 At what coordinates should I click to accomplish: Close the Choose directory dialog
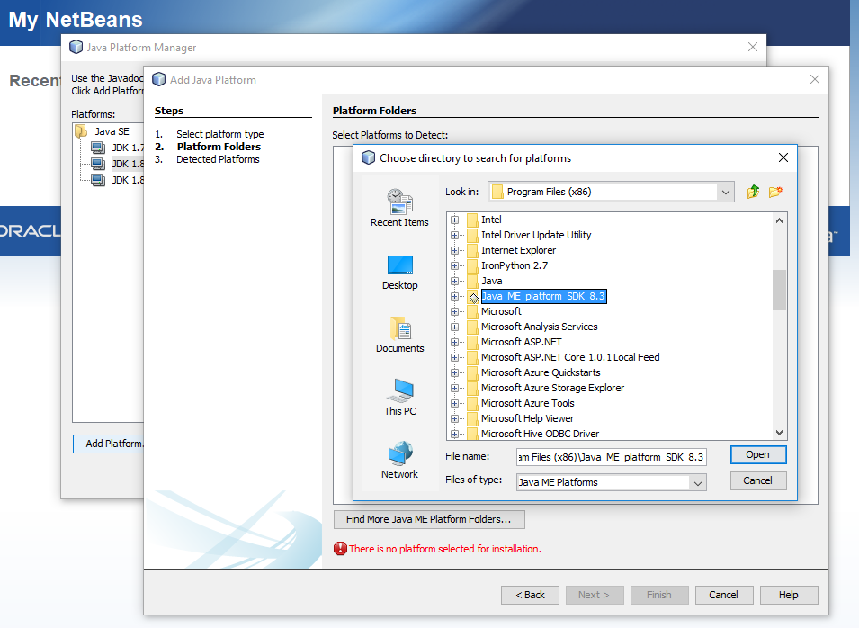(783, 157)
